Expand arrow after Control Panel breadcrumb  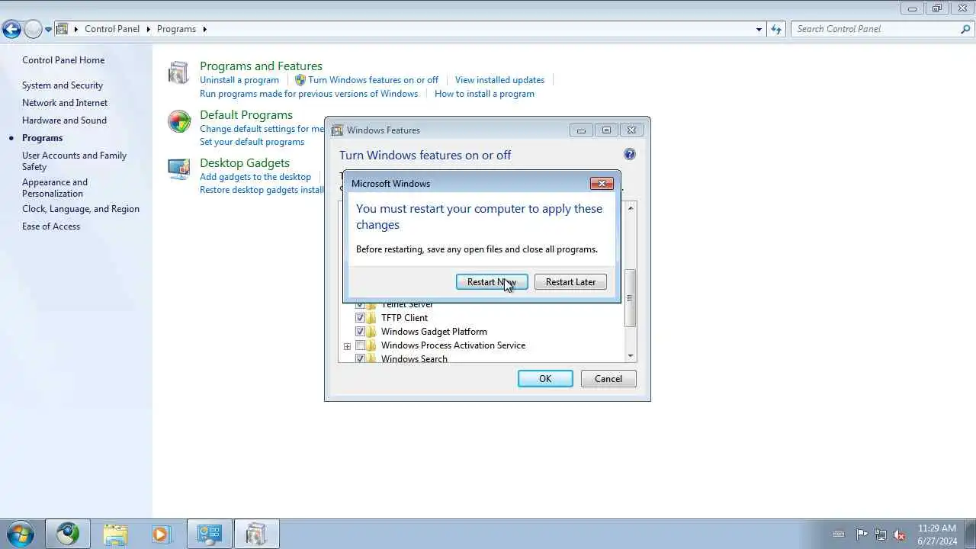[148, 29]
